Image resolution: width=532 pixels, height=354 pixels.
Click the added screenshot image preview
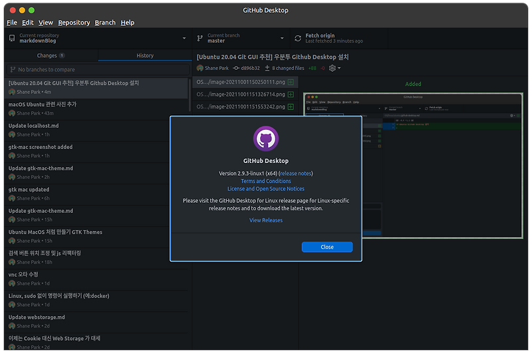pyautogui.click(x=413, y=166)
